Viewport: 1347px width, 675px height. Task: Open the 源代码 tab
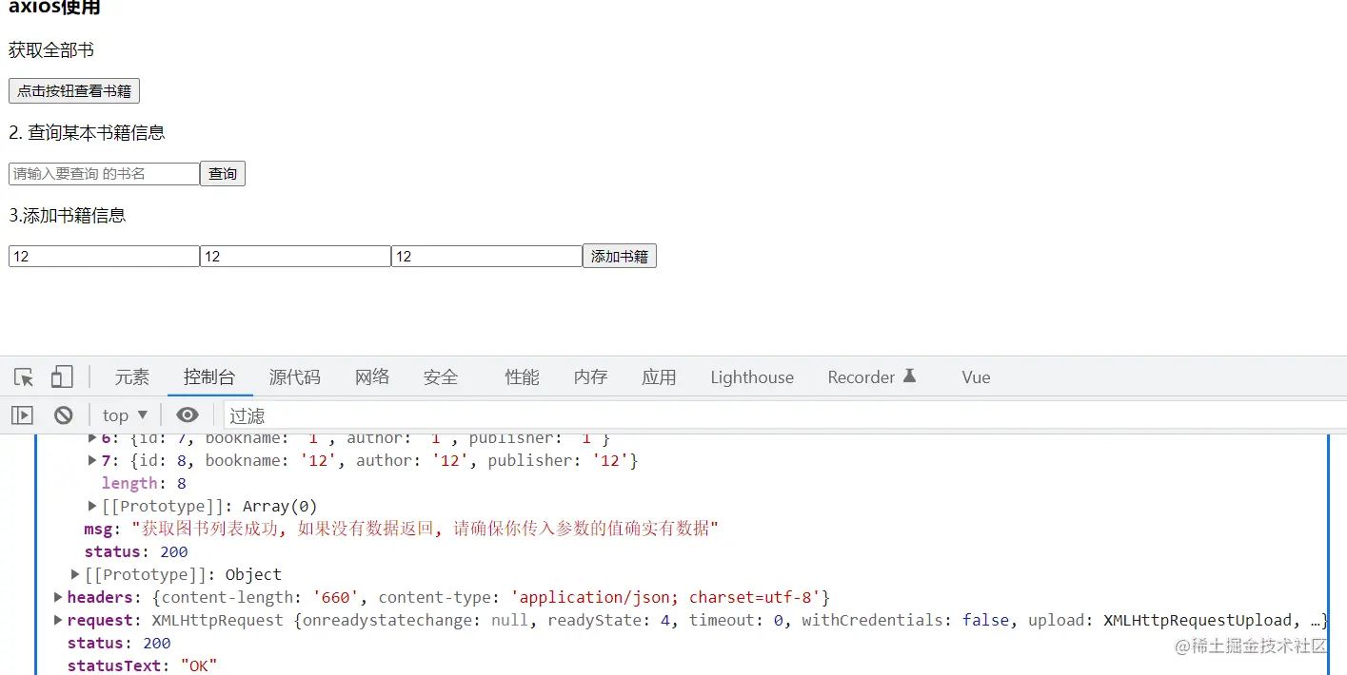(295, 377)
